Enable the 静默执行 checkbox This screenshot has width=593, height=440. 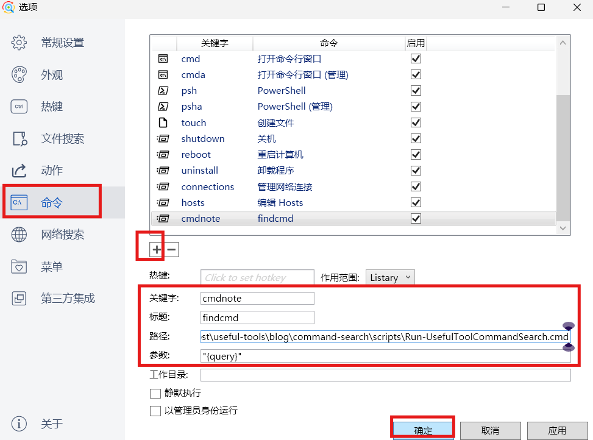tap(155, 393)
